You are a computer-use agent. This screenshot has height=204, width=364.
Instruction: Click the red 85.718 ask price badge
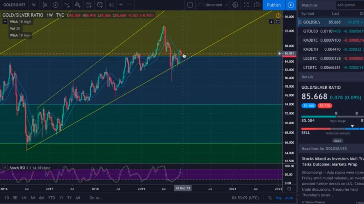[324, 106]
